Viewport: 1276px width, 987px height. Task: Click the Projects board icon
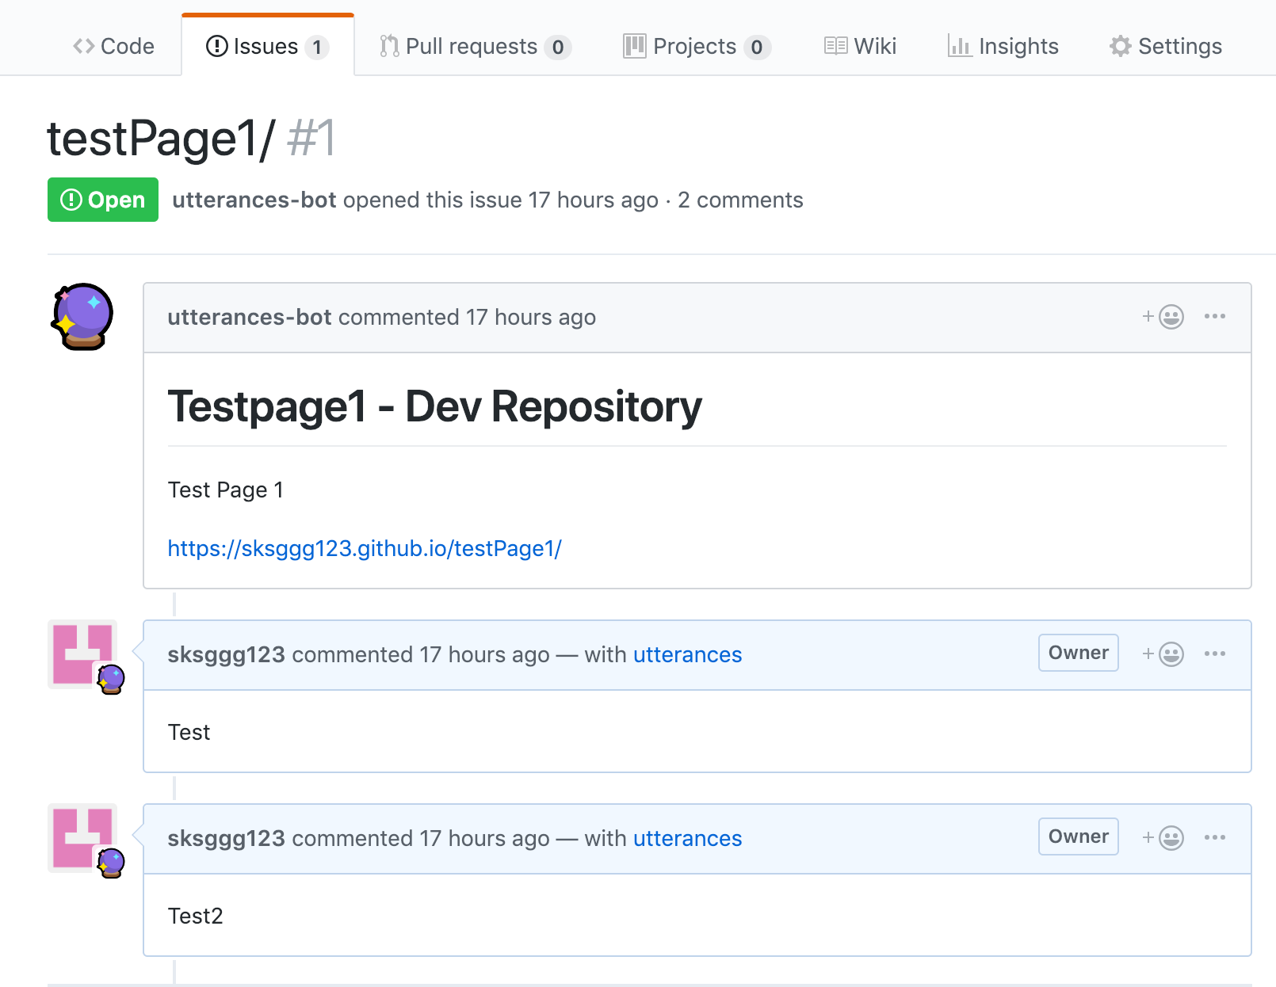pos(634,46)
